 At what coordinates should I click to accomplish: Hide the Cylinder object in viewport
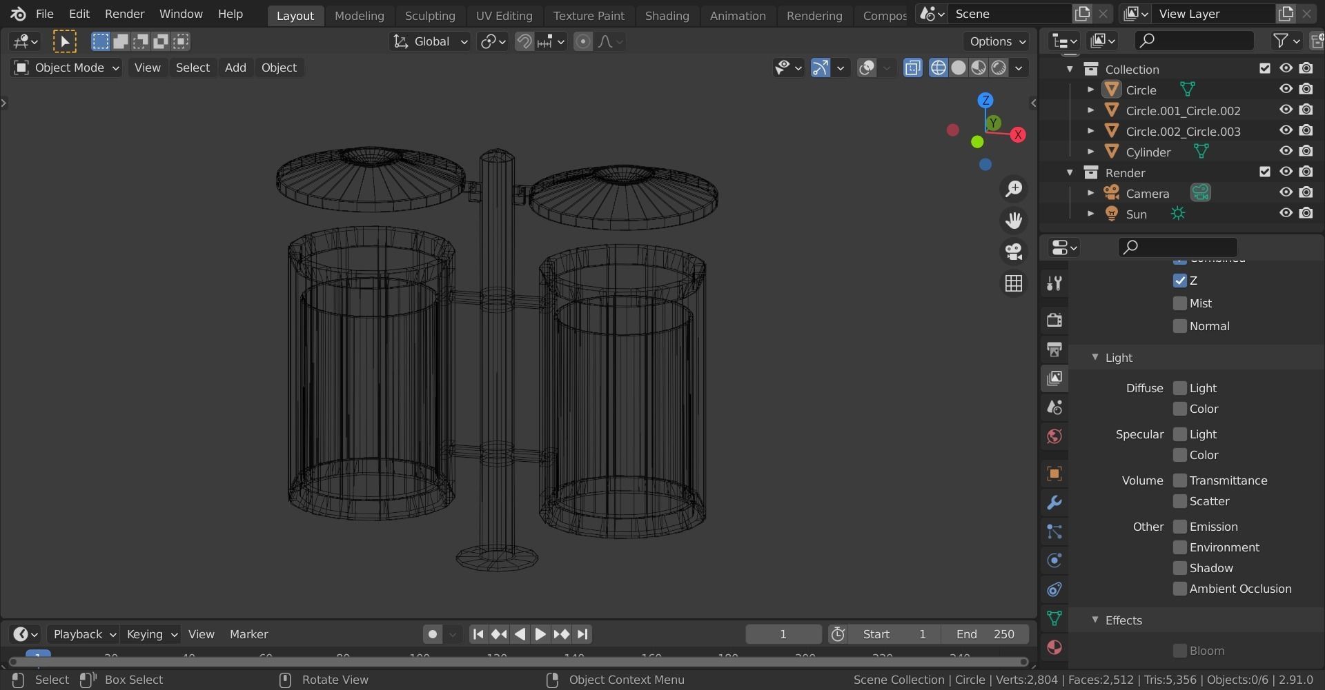pyautogui.click(x=1286, y=151)
